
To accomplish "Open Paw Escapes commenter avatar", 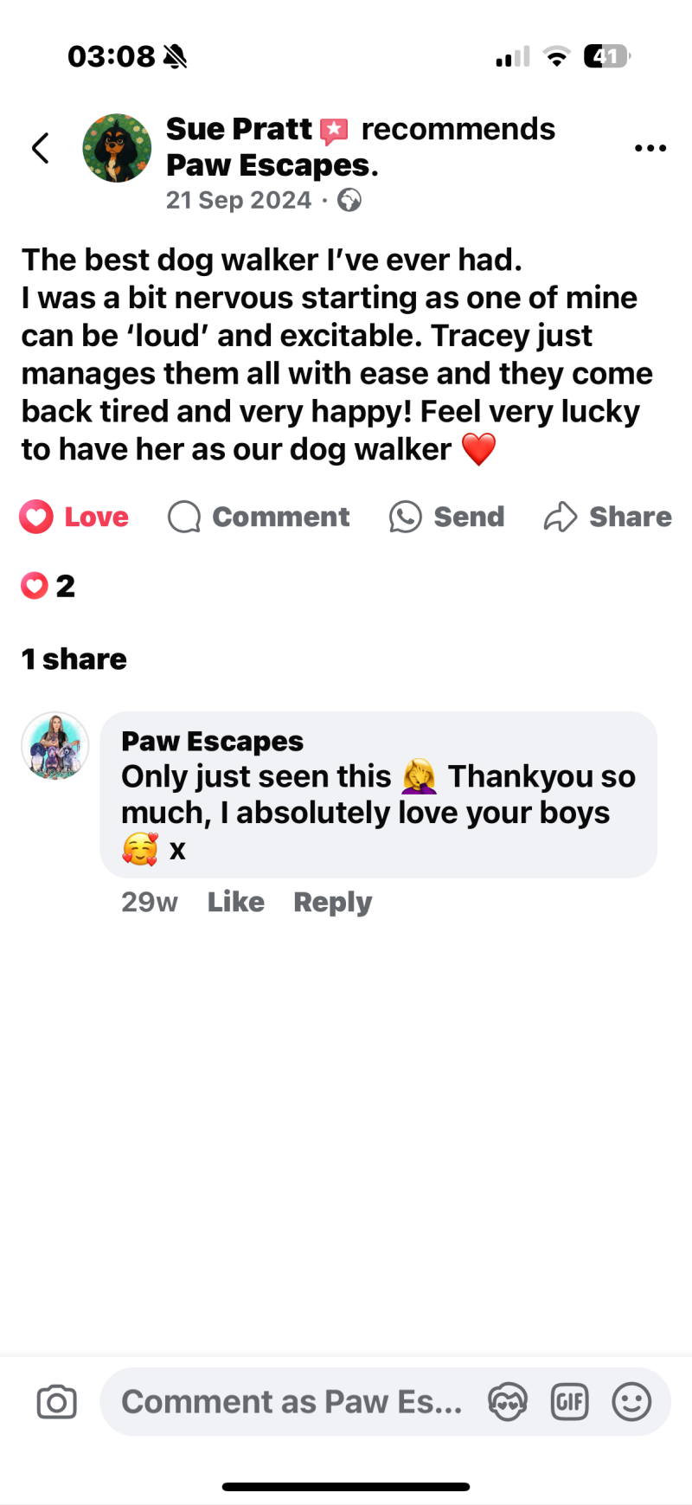I will (55, 746).
